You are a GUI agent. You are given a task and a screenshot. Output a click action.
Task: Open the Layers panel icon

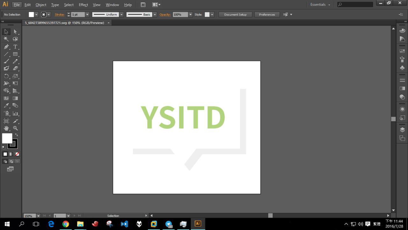tap(402, 130)
